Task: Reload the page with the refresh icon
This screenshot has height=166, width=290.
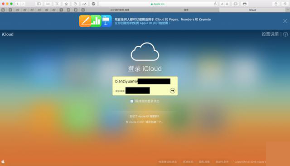Action: (x=215, y=4)
